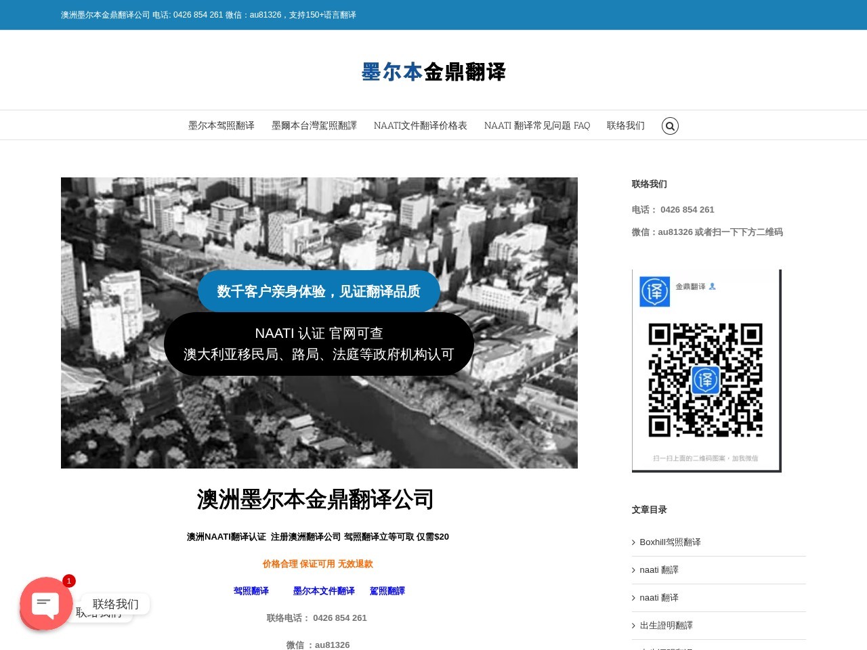Open the red chat bubble widget
Screen dimensions: 867x650
coord(46,603)
